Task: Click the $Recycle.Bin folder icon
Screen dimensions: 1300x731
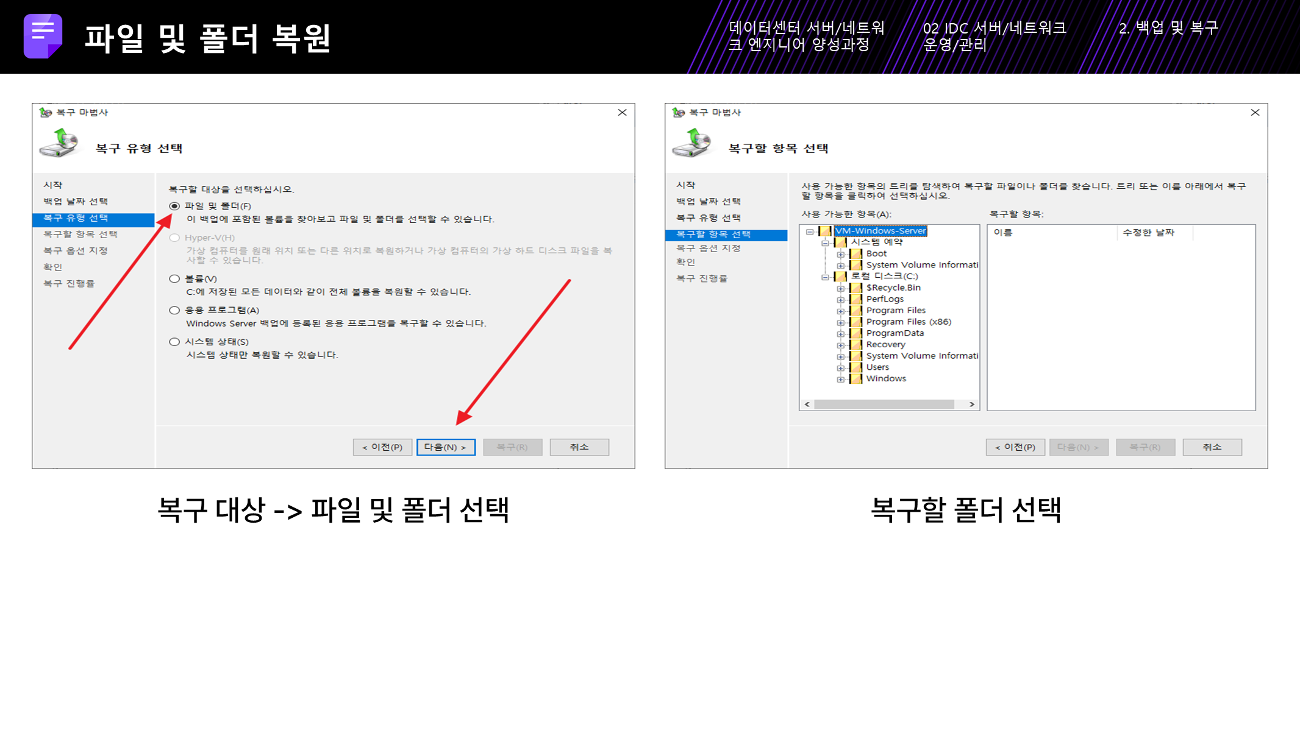Action: pos(856,288)
